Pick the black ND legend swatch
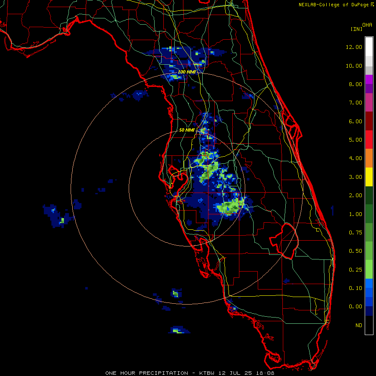The width and height of the screenshot is (376, 376). [369, 325]
